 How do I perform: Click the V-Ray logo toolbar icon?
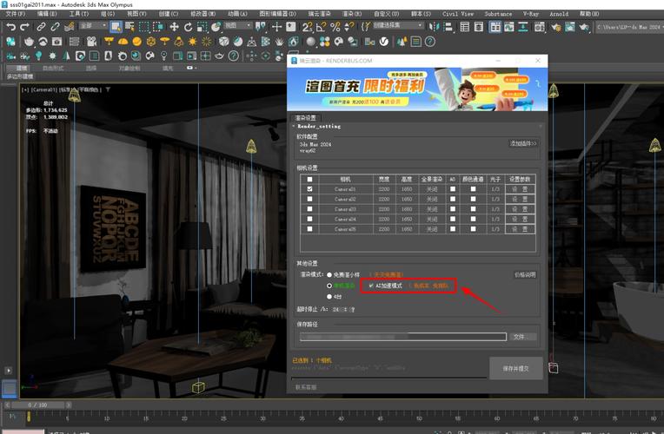[383, 42]
